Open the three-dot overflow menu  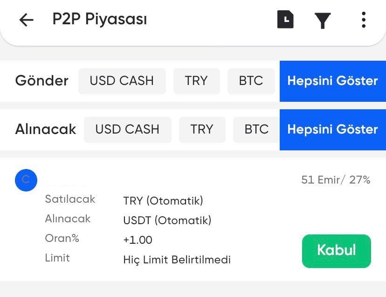tap(363, 20)
